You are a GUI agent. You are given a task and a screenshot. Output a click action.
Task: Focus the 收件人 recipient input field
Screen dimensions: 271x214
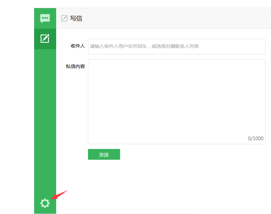coord(177,47)
